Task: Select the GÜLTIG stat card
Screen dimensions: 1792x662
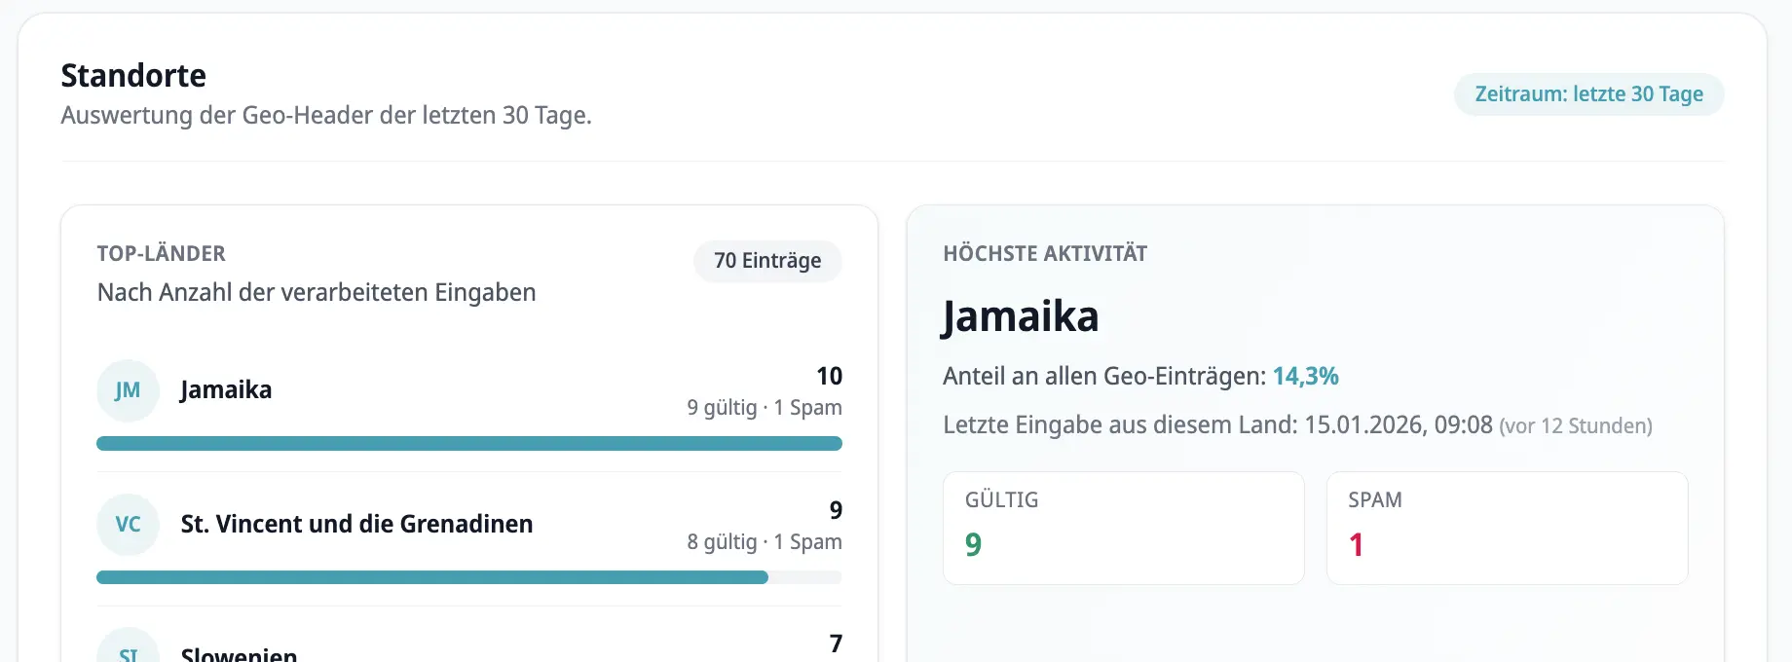Action: 1122,528
